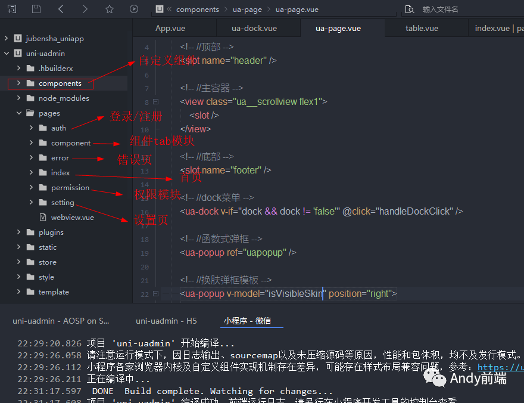
Task: Click the back navigation arrow
Action: pyautogui.click(x=61, y=9)
